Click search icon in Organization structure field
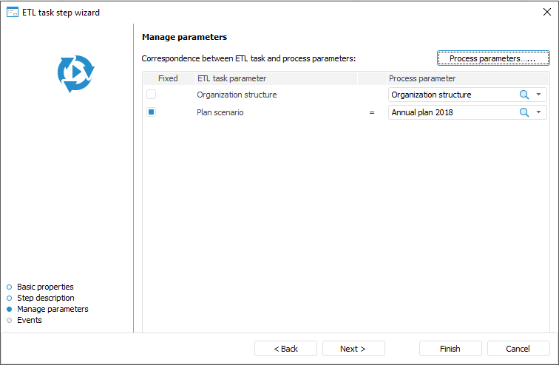559x365 pixels. 524,95
